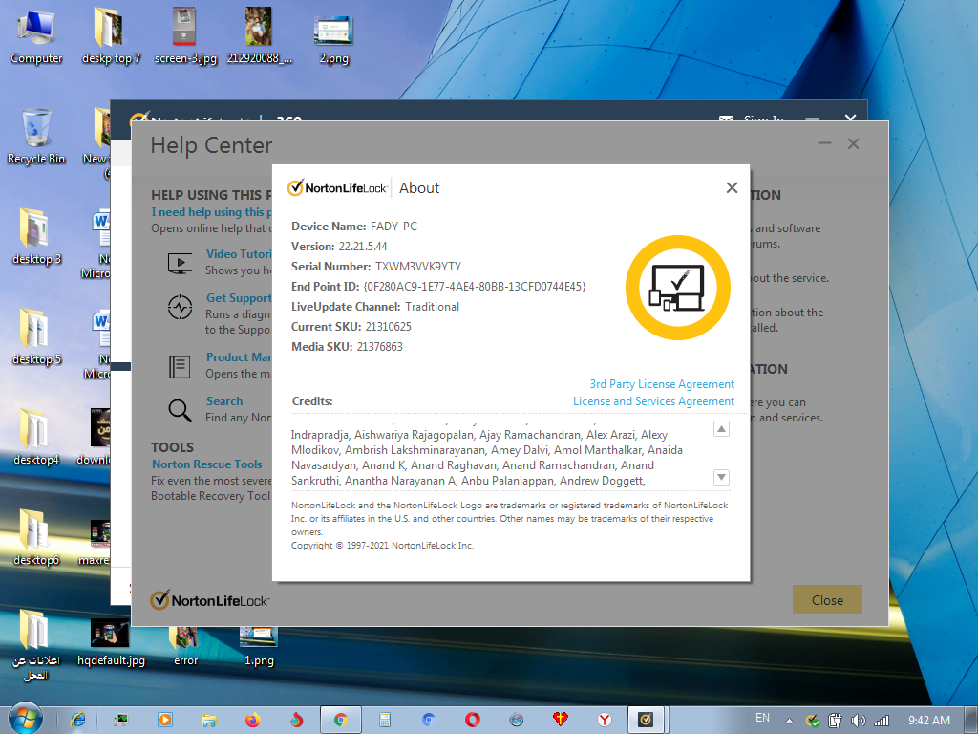Select the desktop4 folder
This screenshot has width=978, height=734.
36,437
